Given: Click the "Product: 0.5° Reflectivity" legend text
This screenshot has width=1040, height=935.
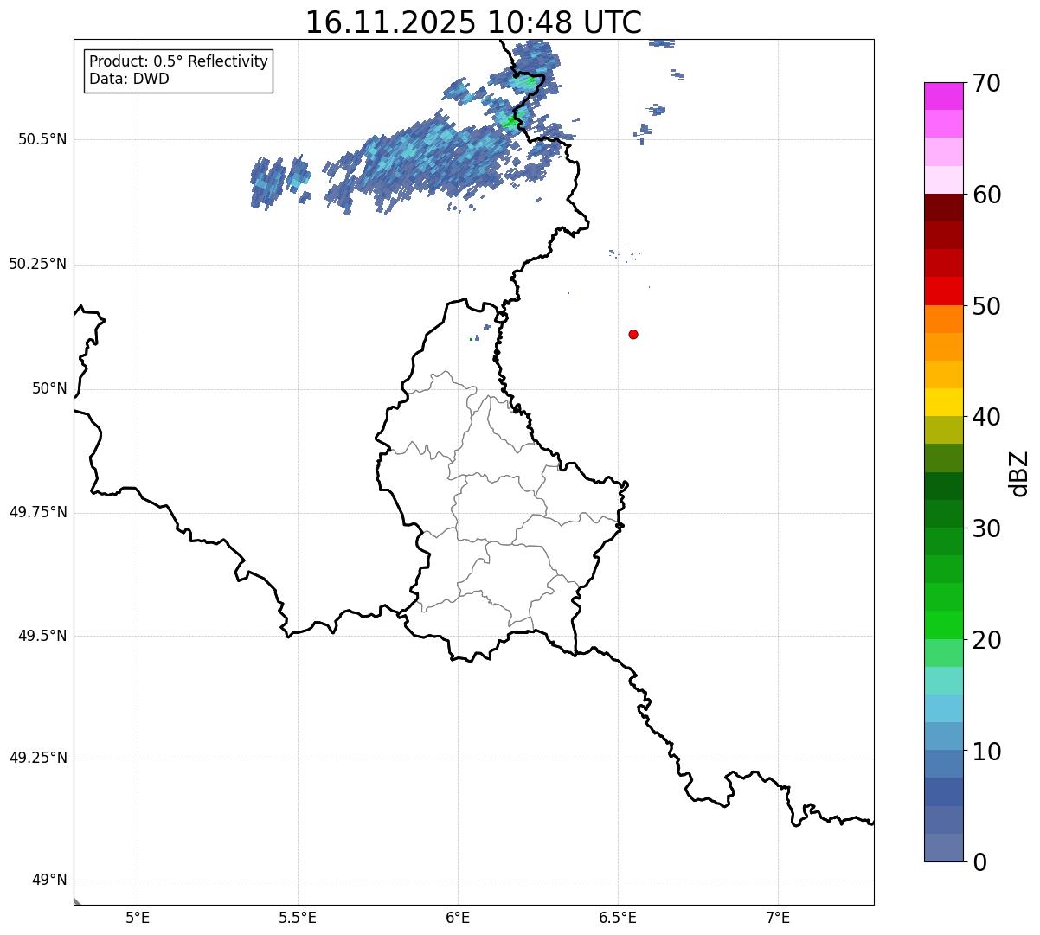Looking at the screenshot, I should coord(178,62).
